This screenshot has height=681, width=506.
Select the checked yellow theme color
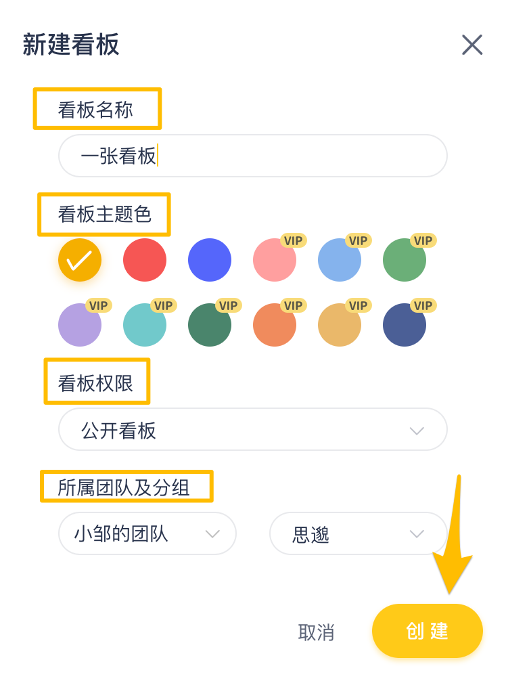point(80,260)
